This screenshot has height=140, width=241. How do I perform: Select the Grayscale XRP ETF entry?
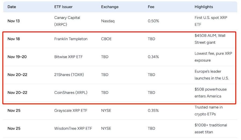(x=71, y=110)
